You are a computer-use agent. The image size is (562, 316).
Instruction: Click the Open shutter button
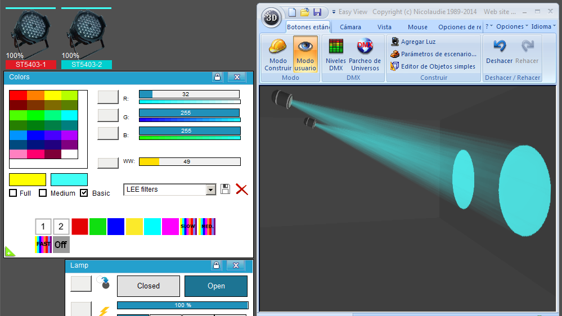[216, 286]
